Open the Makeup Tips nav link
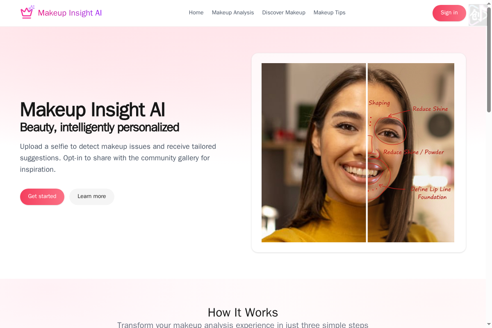The width and height of the screenshot is (492, 328). tap(329, 13)
